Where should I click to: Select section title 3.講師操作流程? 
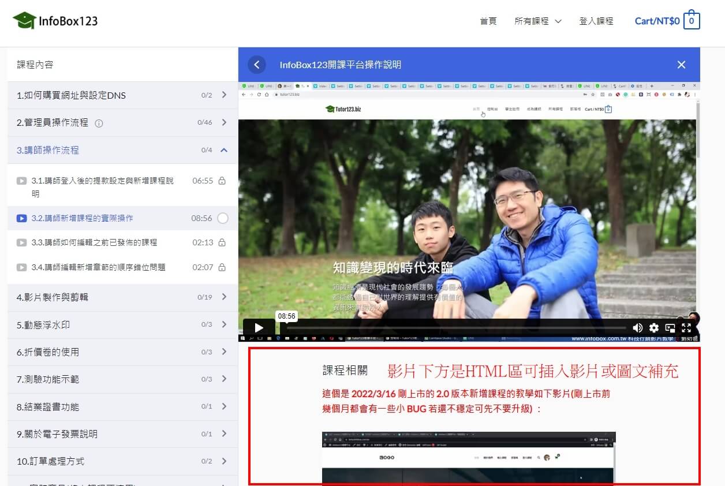coord(48,150)
